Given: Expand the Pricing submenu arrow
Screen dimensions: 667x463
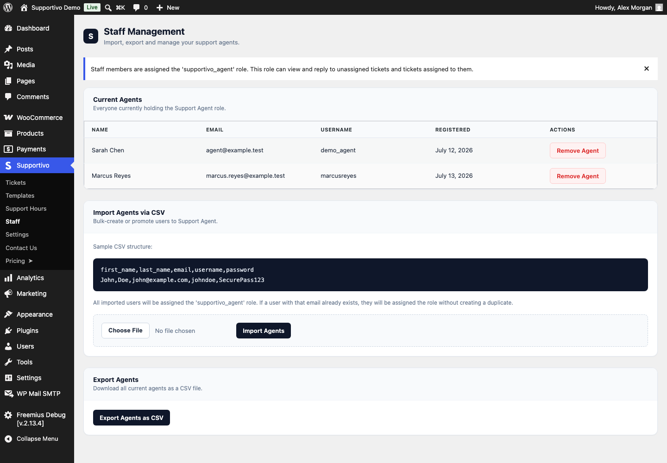Looking at the screenshot, I should (x=31, y=261).
